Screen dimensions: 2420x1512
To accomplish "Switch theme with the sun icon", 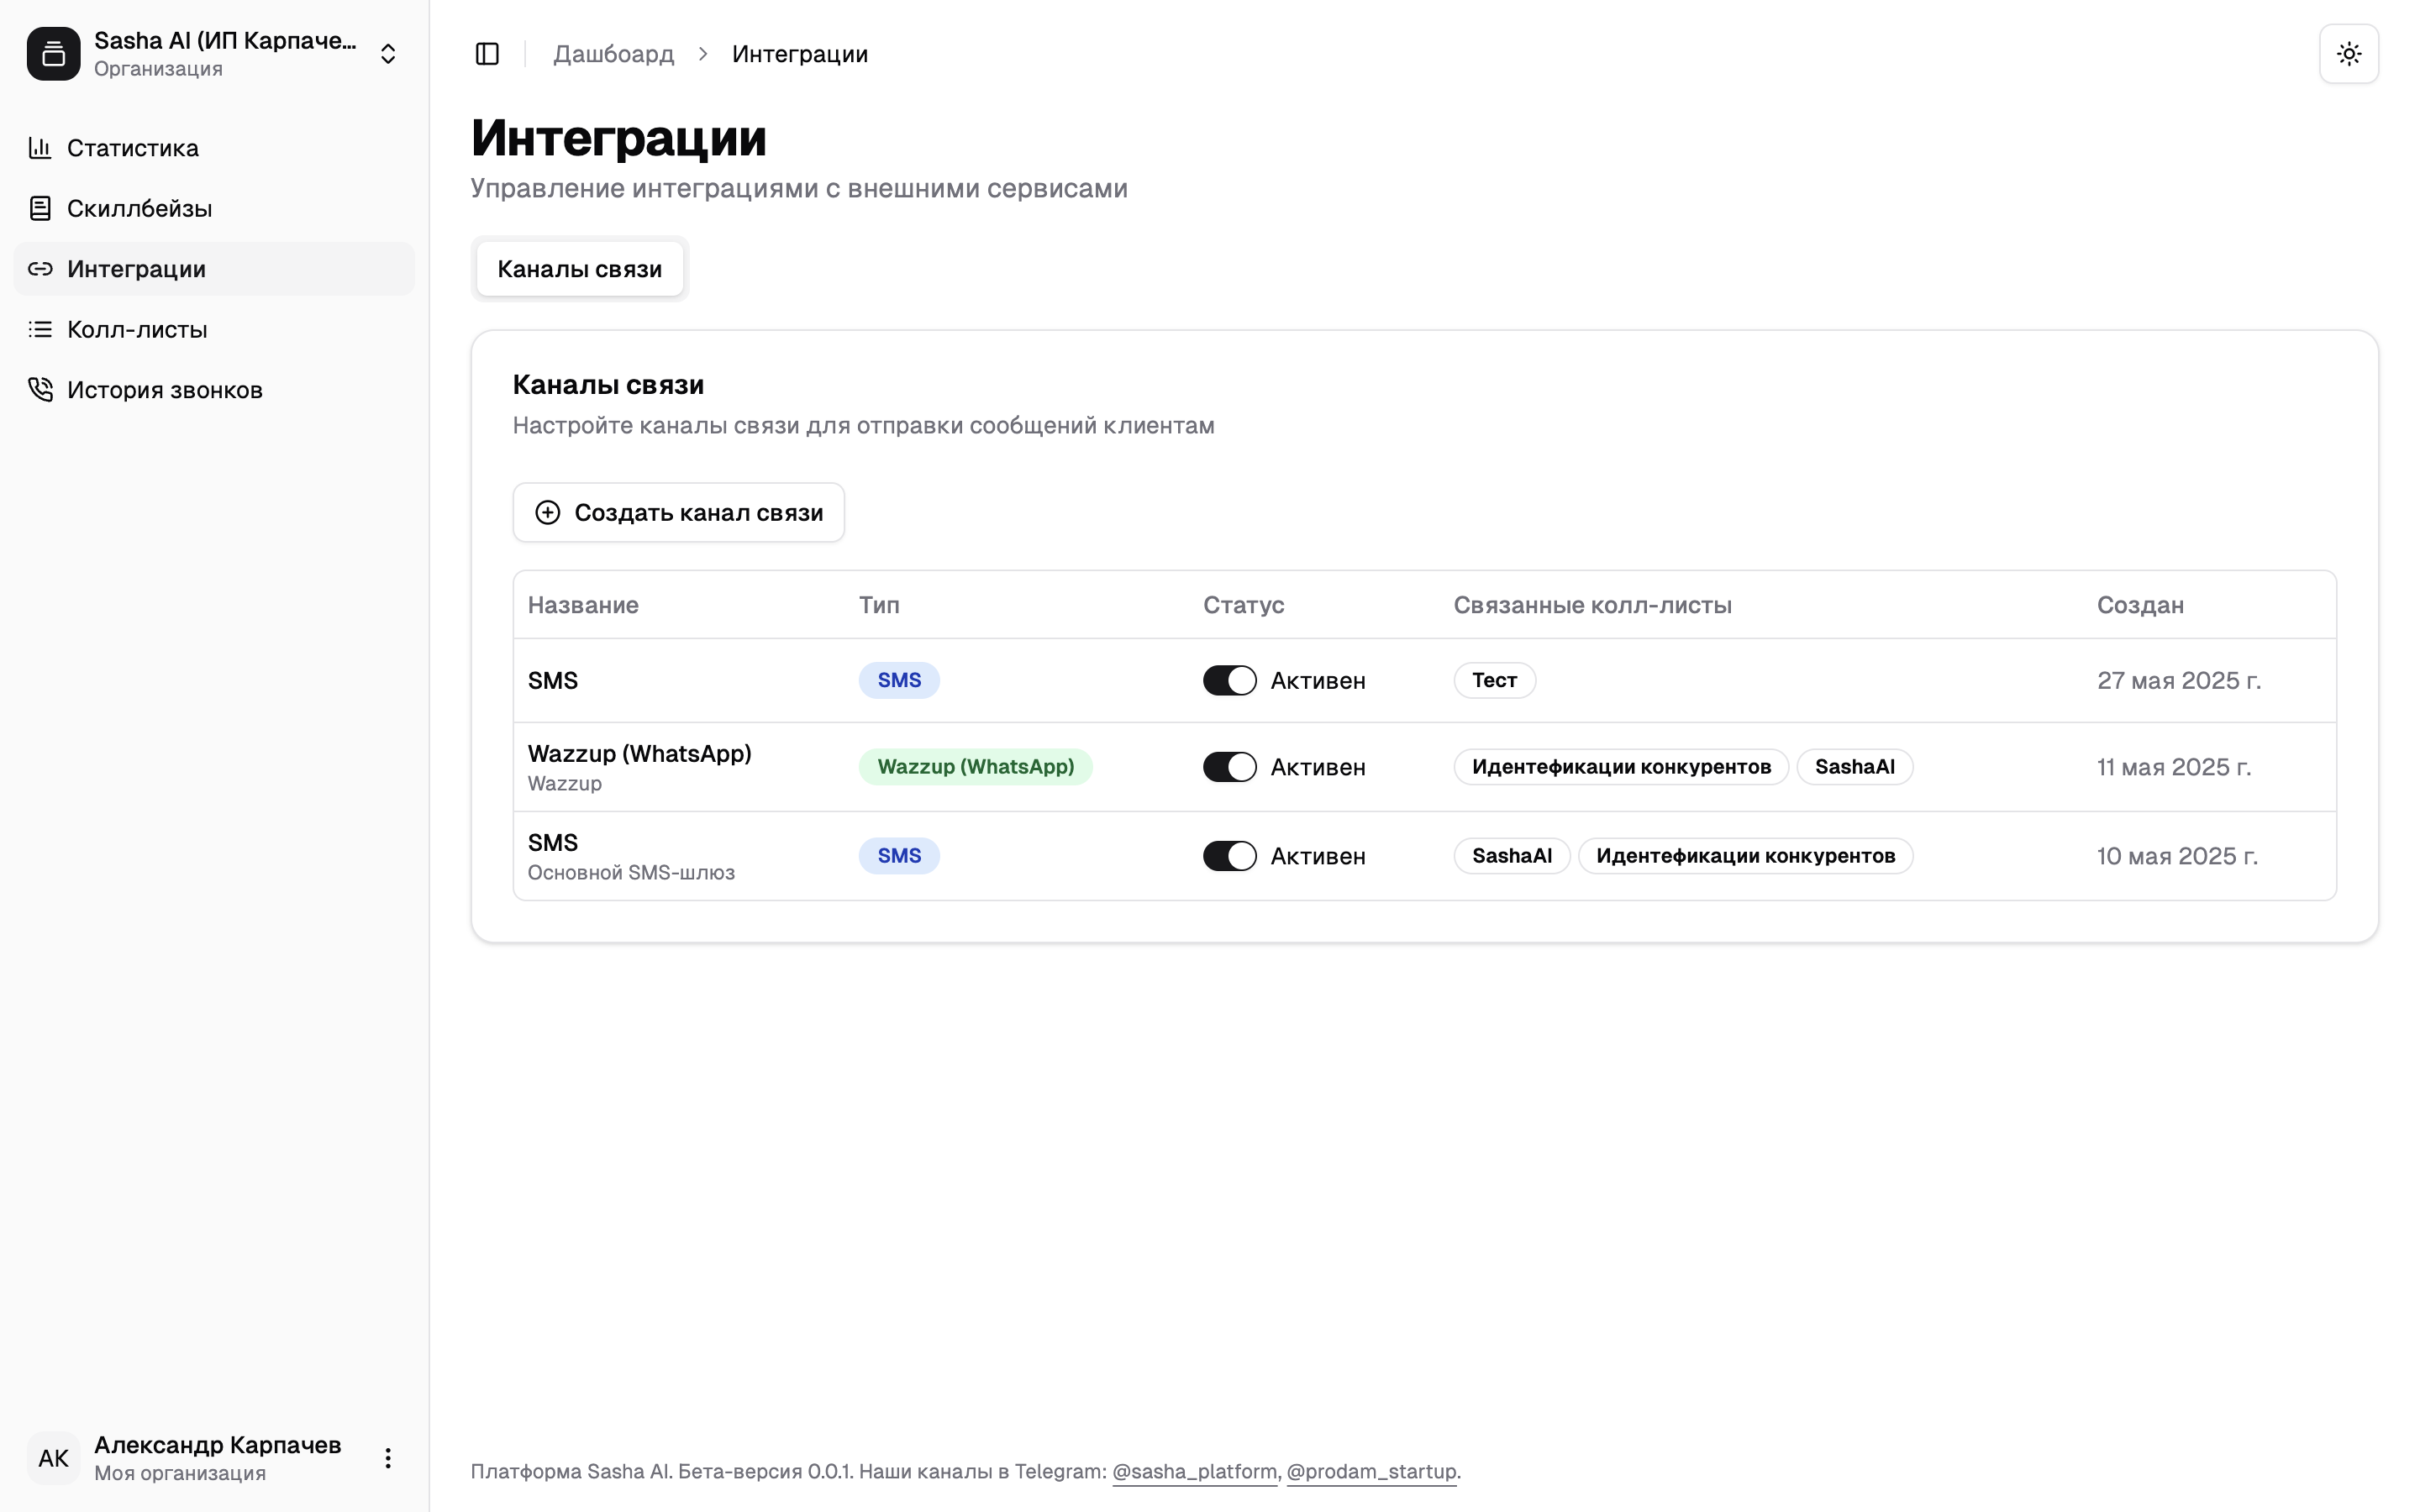I will pos(2348,54).
